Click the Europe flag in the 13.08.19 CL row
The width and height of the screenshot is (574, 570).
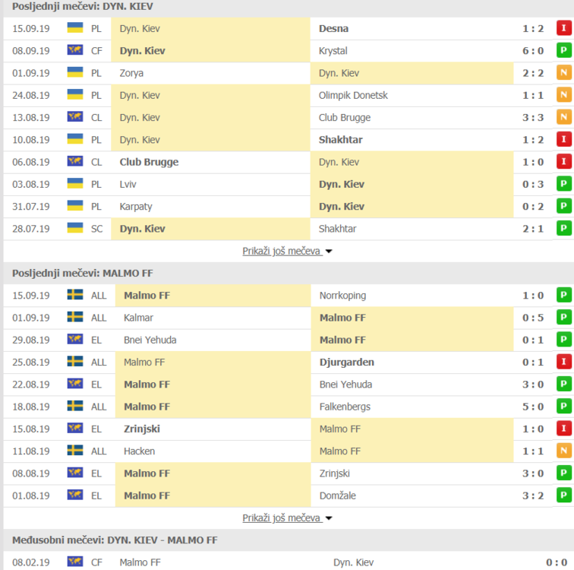(75, 117)
